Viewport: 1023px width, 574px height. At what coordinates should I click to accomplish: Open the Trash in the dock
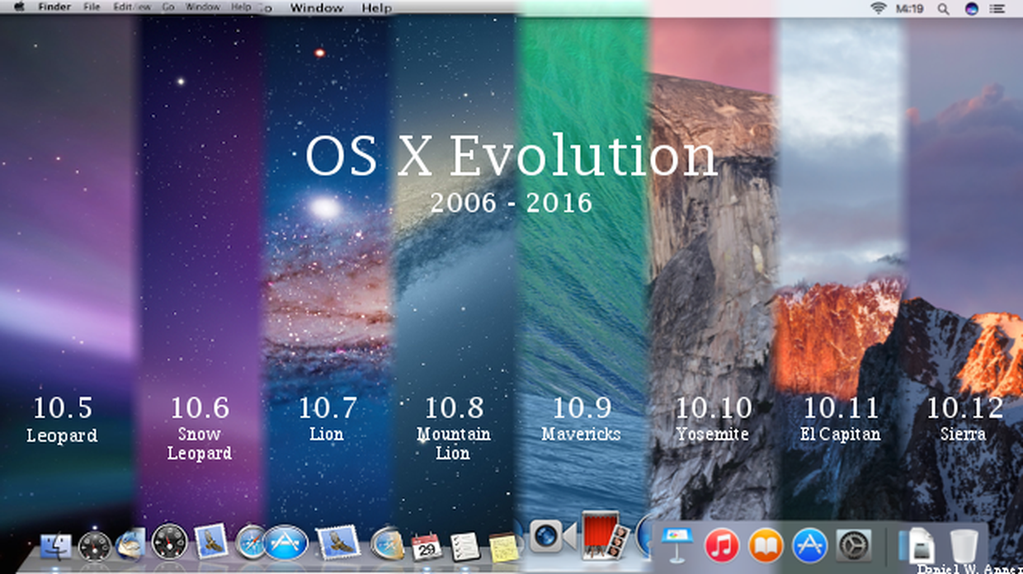tap(963, 546)
